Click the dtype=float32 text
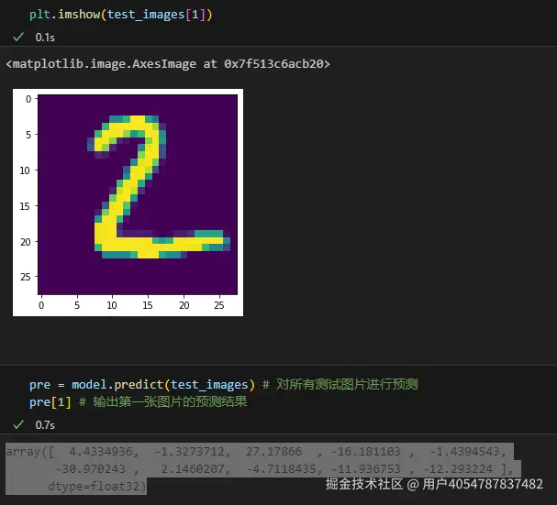The image size is (557, 505). (94, 486)
